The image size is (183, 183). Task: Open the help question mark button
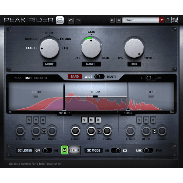[168, 20]
